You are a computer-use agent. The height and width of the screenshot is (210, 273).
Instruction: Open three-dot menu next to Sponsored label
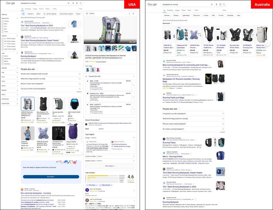tap(171, 23)
